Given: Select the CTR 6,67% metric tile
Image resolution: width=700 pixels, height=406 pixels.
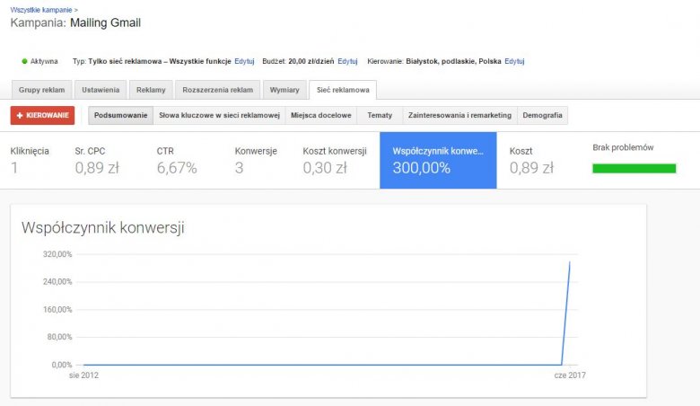Looking at the screenshot, I should point(177,160).
